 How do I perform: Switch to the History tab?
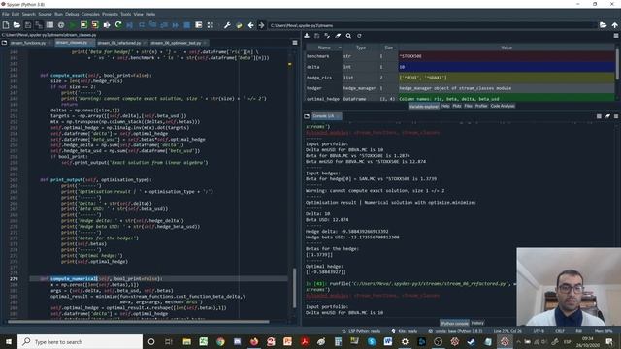477,323
